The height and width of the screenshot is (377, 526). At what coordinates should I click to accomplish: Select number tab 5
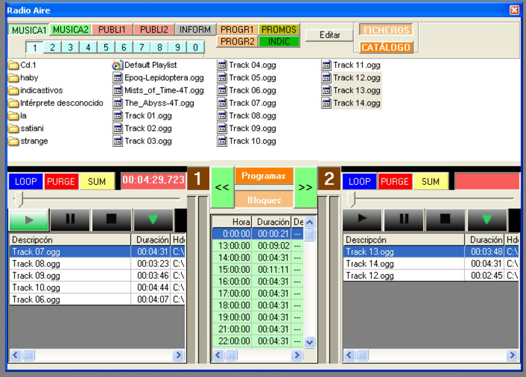pos(106,47)
